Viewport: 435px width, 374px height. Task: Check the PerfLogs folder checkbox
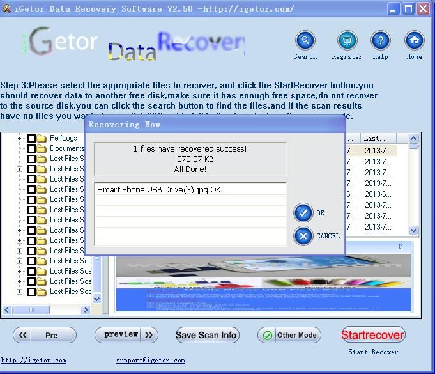(x=31, y=138)
